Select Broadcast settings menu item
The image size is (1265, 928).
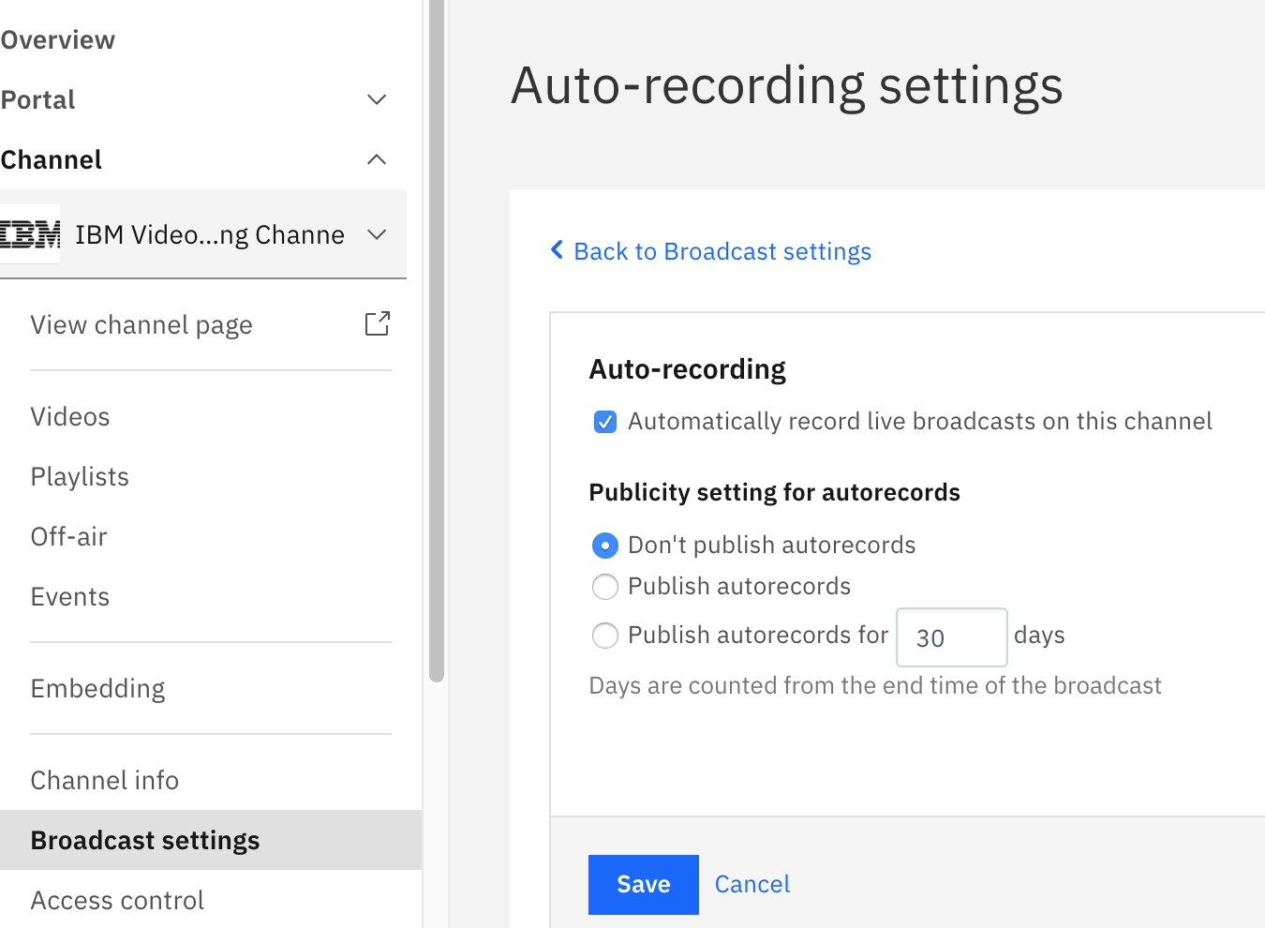coord(211,840)
